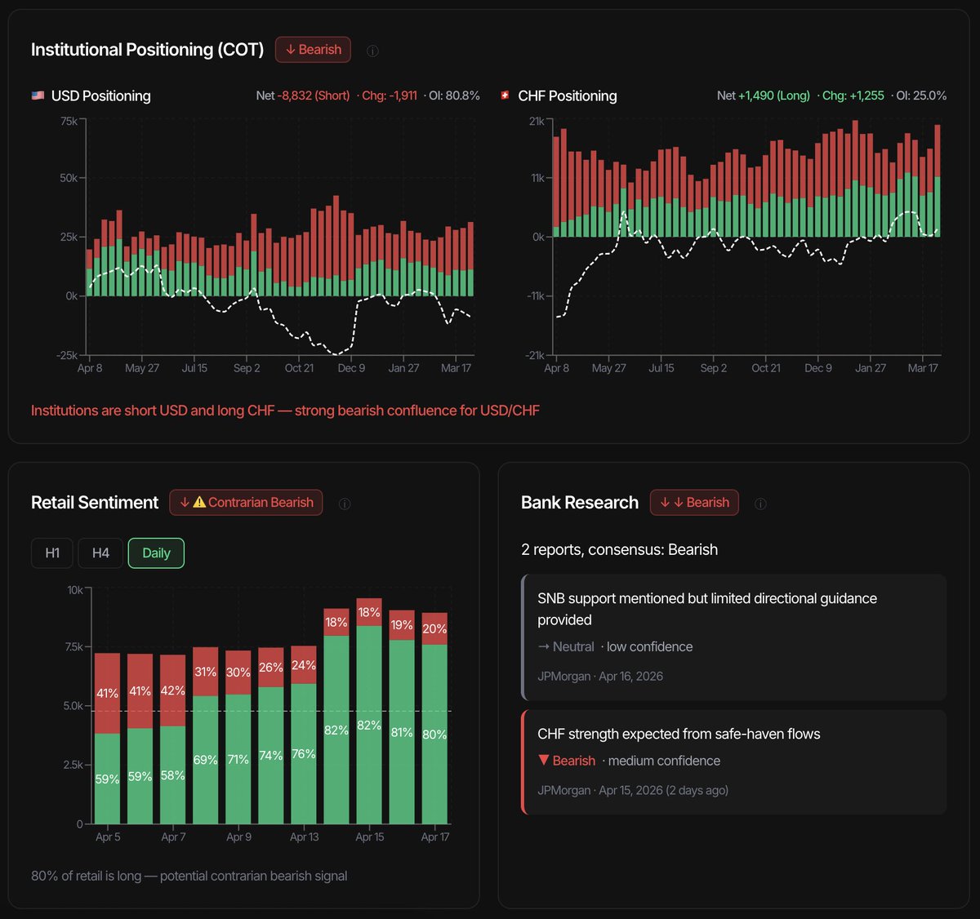
Task: Click '2 reports, consensus: Bearish' text
Action: [620, 549]
